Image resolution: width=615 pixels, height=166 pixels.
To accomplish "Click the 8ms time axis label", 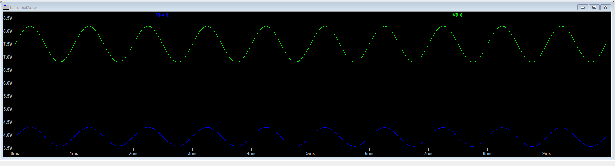I will pos(487,154).
